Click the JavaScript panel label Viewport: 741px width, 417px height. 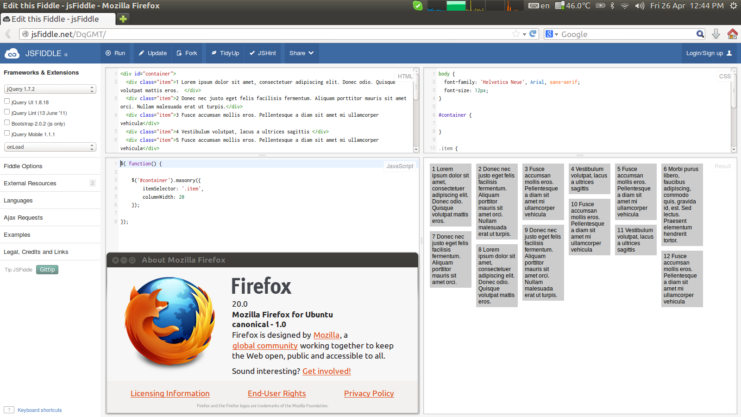click(400, 166)
